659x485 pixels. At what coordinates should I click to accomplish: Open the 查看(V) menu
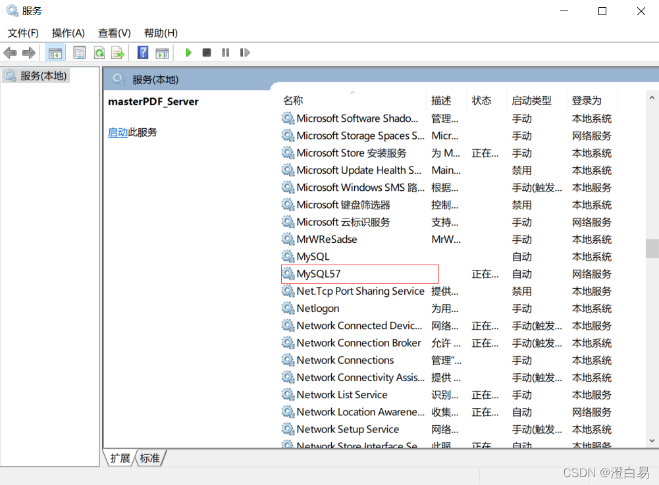115,33
